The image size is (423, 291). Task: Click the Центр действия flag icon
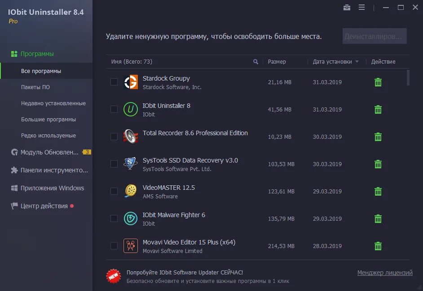(x=14, y=206)
